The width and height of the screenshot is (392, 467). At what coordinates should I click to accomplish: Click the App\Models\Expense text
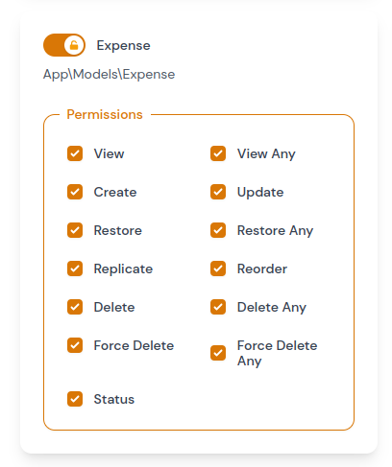[110, 74]
